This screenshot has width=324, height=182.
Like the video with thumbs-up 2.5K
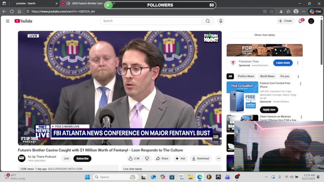pyautogui.click(x=134, y=158)
